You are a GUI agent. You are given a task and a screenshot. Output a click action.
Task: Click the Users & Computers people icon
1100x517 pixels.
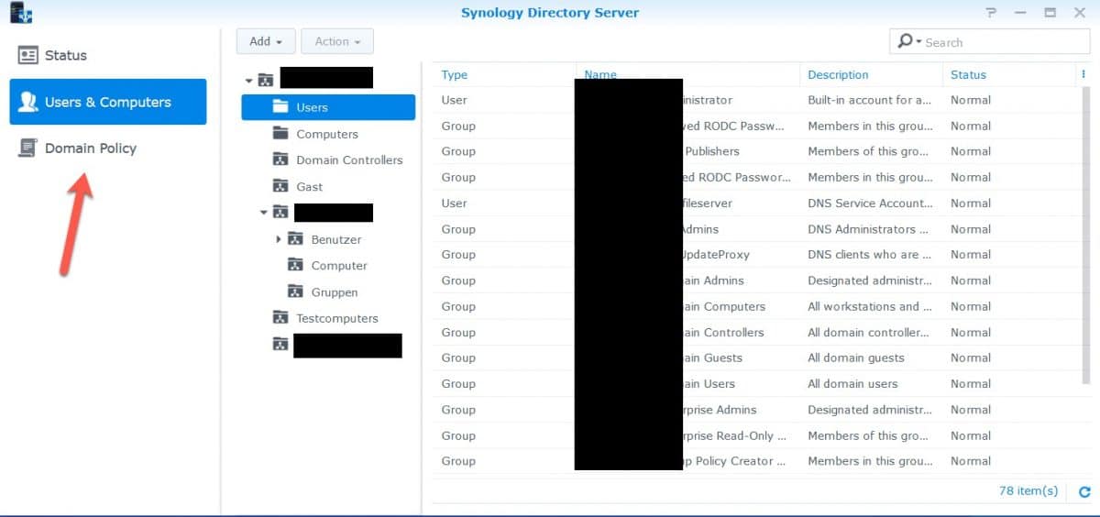click(x=28, y=102)
